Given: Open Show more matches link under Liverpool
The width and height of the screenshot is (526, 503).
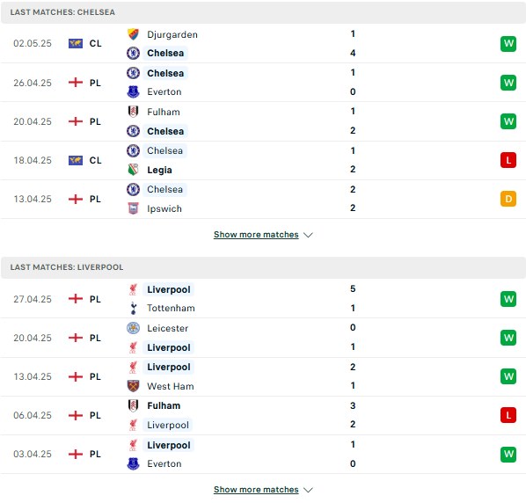Looking at the screenshot, I should (x=256, y=490).
